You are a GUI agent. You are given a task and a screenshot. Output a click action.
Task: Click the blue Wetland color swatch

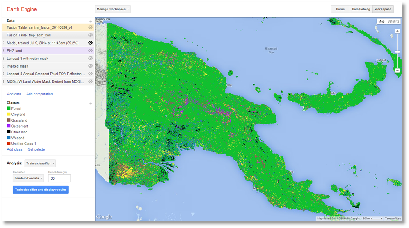[x=9, y=138]
